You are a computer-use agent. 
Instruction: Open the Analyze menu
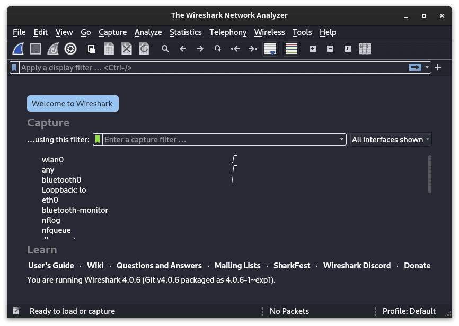coord(148,32)
